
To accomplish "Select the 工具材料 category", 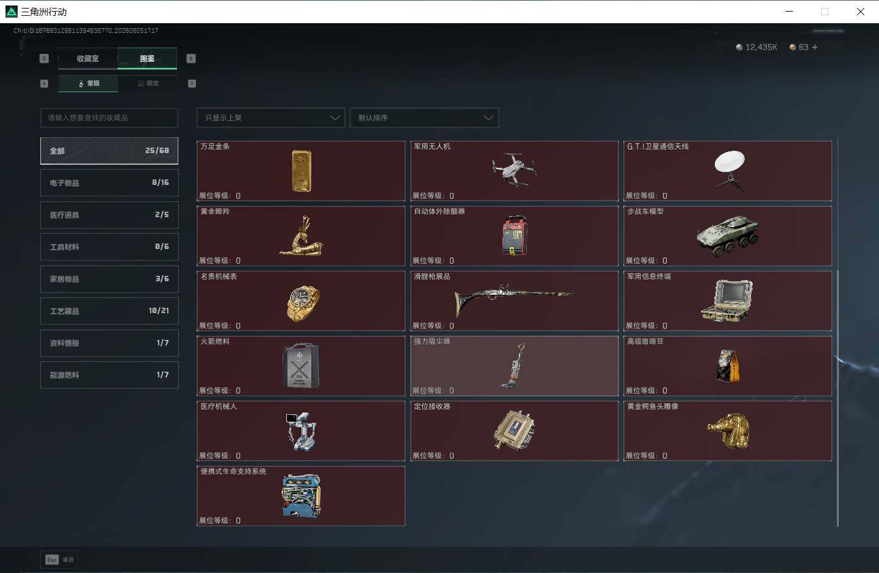I will (109, 247).
